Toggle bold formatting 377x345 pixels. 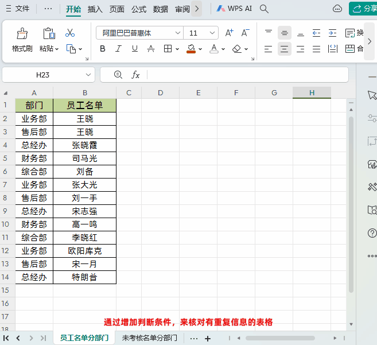[x=102, y=49]
